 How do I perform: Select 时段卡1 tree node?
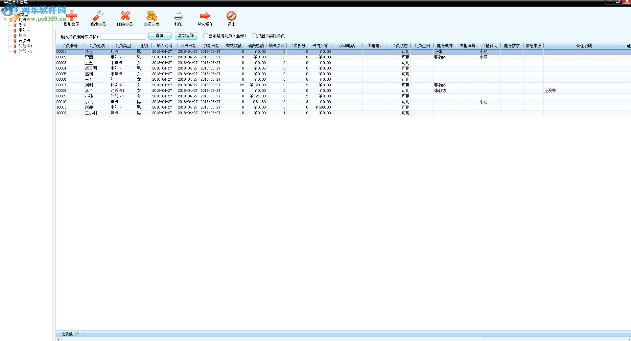pos(25,46)
